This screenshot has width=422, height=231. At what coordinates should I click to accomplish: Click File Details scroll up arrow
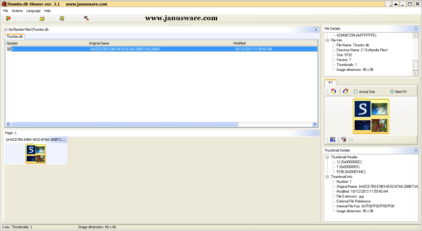pyautogui.click(x=415, y=35)
